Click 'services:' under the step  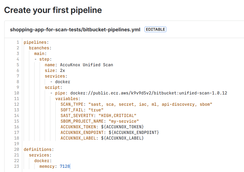coord(56,76)
